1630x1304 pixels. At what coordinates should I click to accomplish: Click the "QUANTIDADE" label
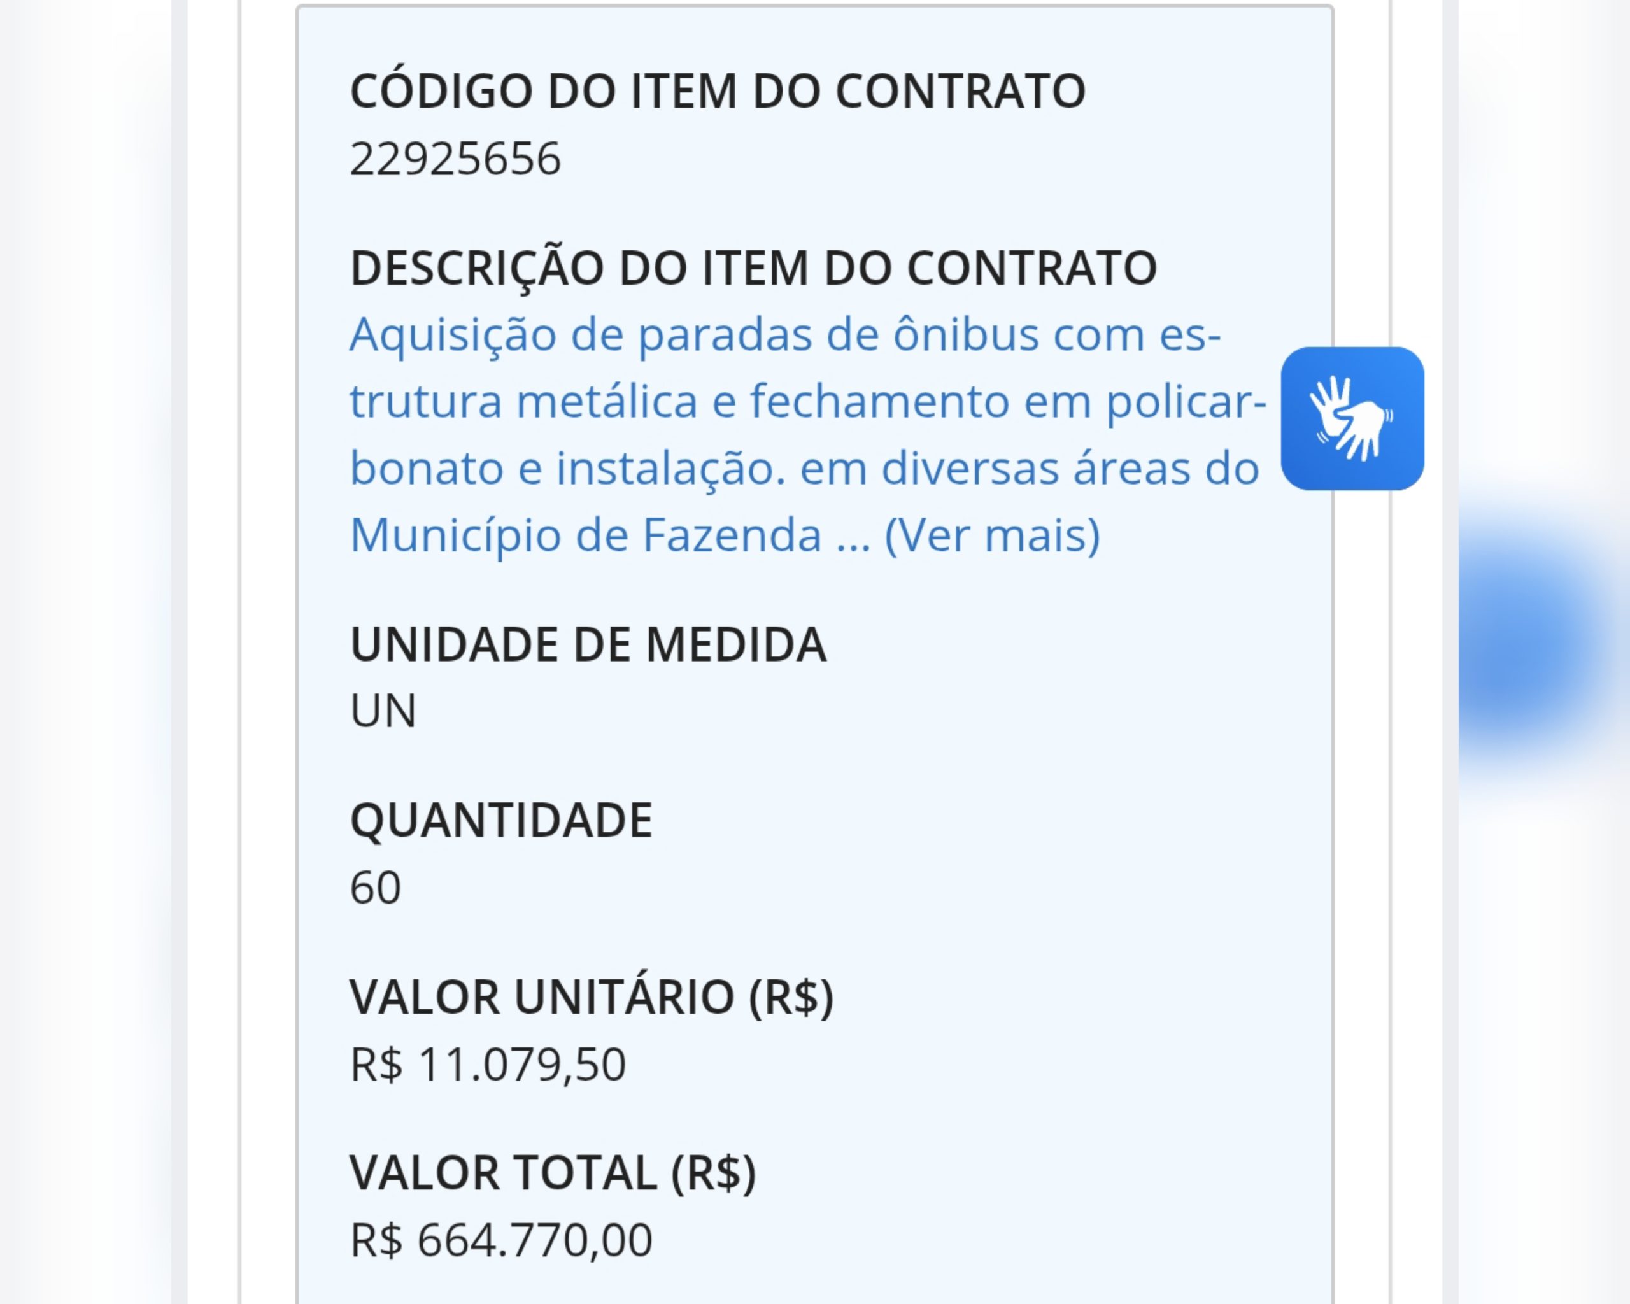click(500, 820)
